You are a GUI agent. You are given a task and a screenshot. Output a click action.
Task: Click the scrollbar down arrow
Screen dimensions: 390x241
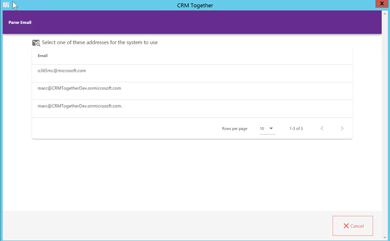pos(385,238)
